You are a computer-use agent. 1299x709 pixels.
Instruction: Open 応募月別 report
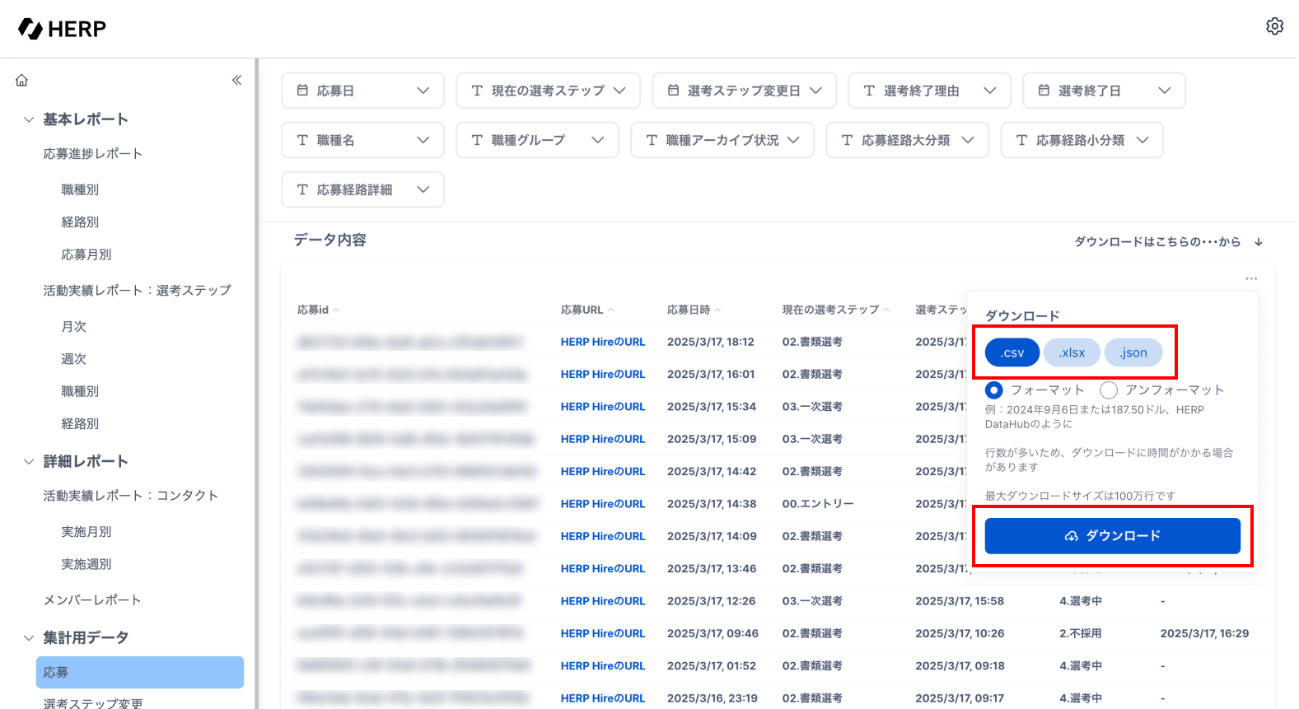click(86, 254)
